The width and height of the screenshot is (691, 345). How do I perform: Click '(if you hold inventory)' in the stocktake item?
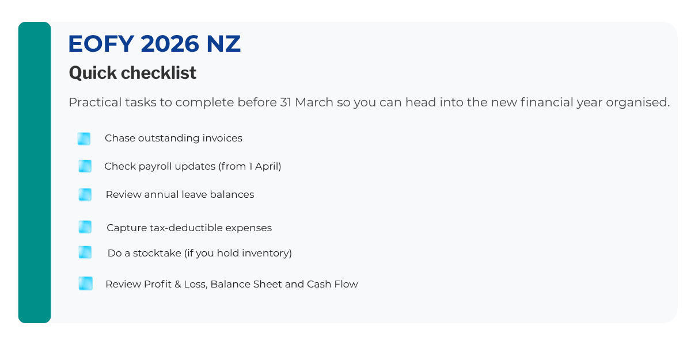pyautogui.click(x=238, y=253)
